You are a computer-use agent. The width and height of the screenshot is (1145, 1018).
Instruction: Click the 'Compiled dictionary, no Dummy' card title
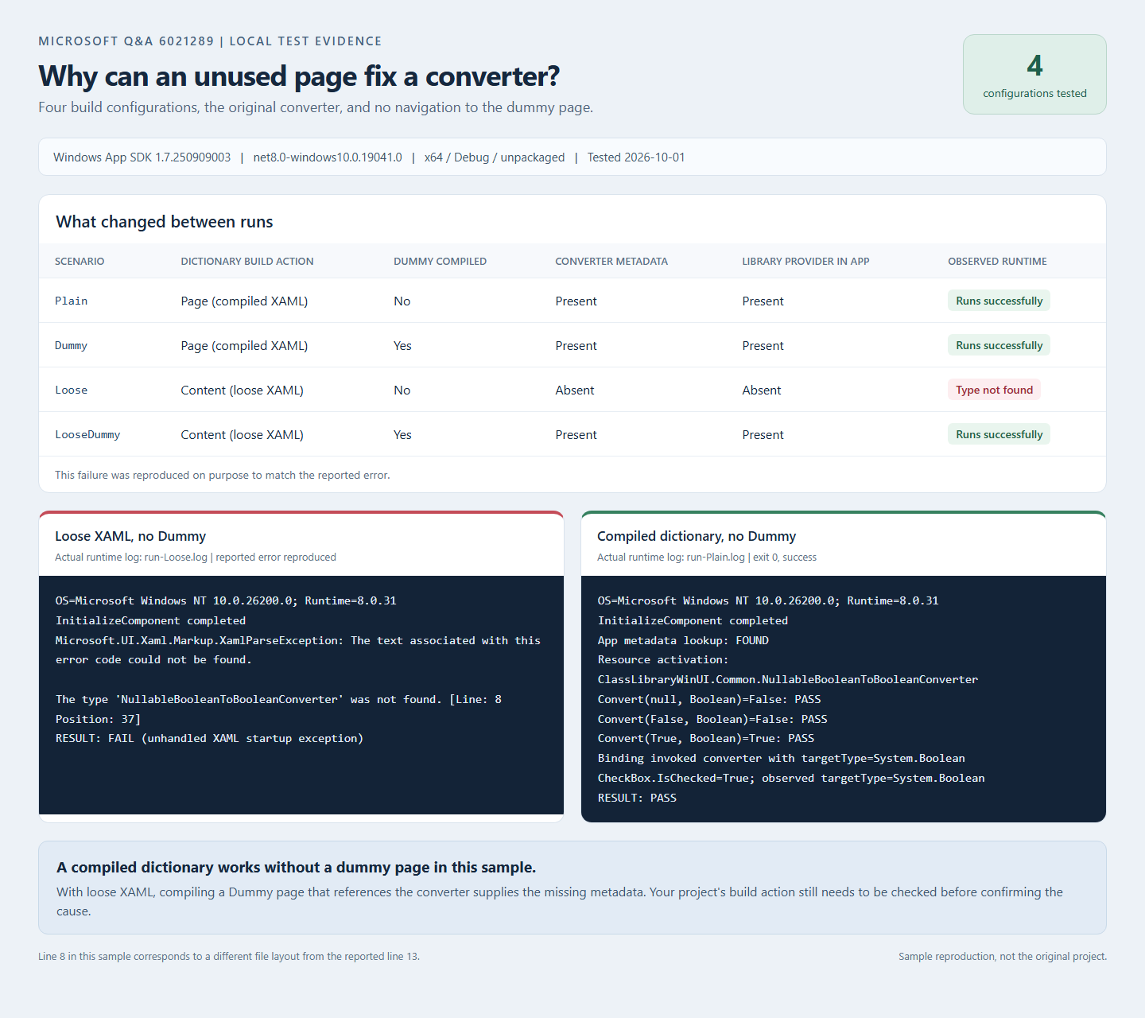point(697,536)
